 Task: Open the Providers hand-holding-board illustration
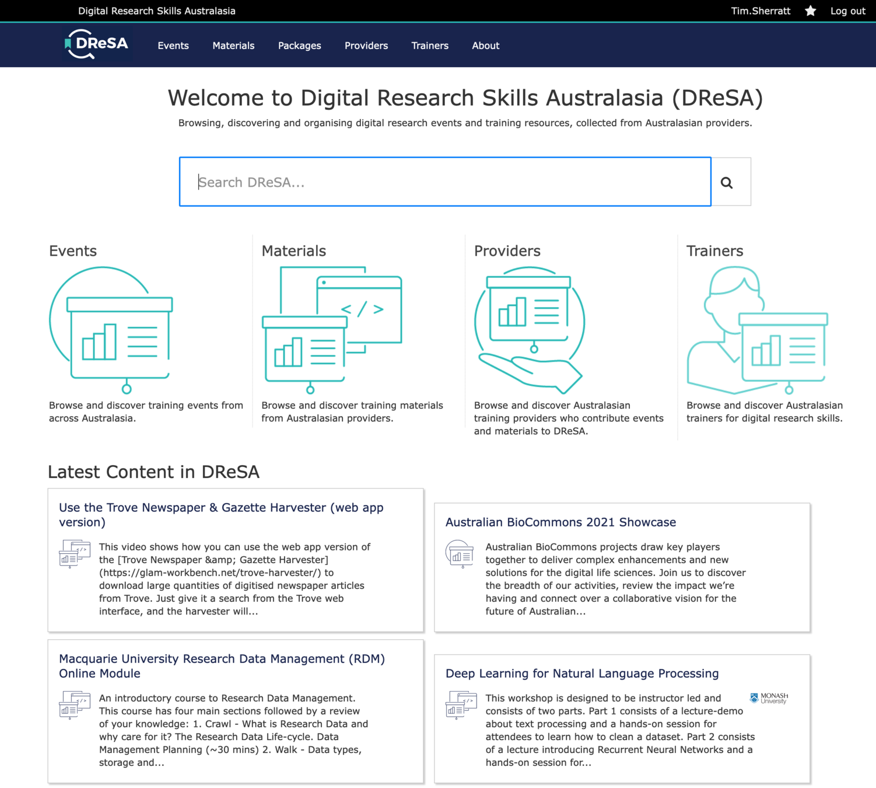coord(530,330)
